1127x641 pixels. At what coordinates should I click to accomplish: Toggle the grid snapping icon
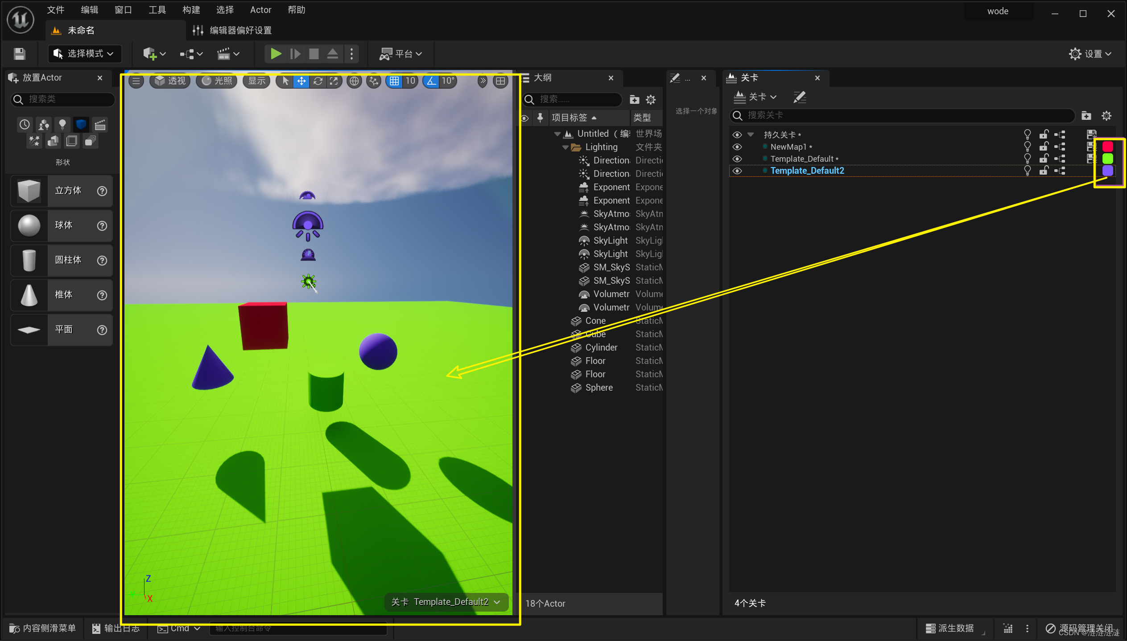394,81
